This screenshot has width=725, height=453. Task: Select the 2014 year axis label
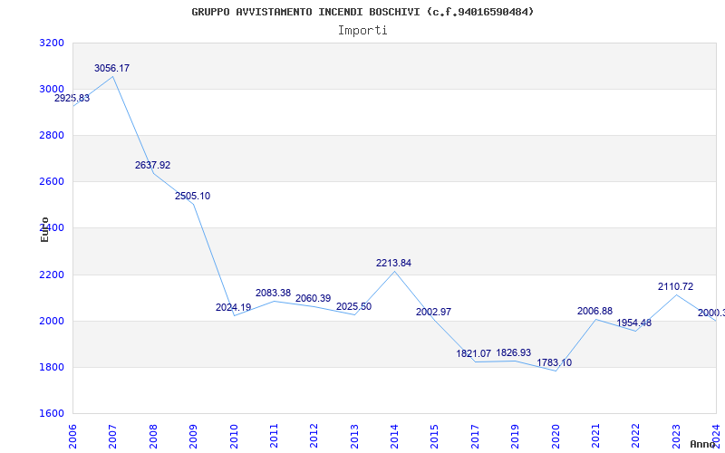[x=394, y=437]
